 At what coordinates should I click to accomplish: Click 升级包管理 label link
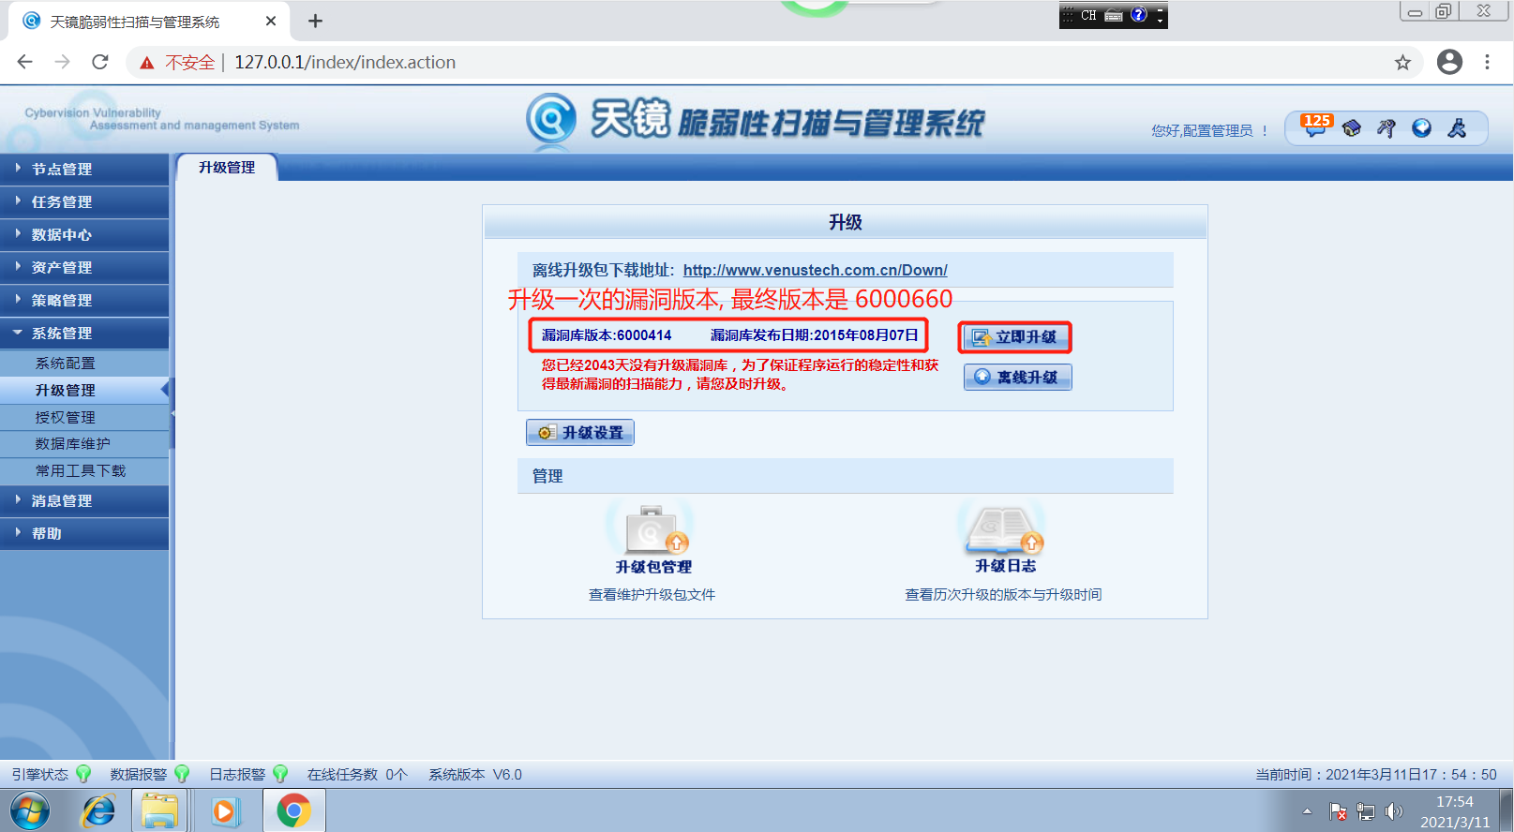click(x=653, y=567)
